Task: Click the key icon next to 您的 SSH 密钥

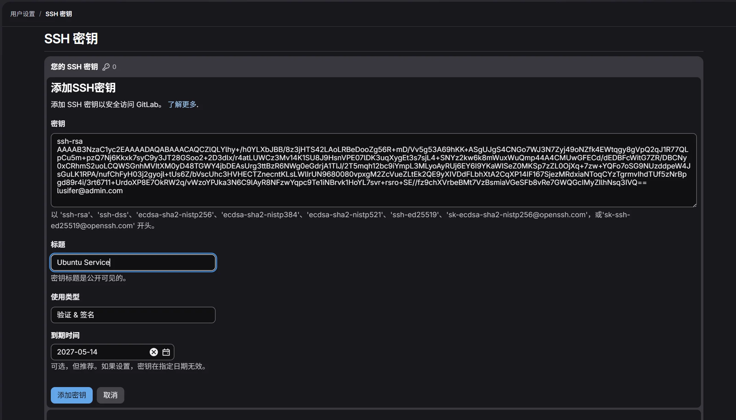Action: pos(106,67)
